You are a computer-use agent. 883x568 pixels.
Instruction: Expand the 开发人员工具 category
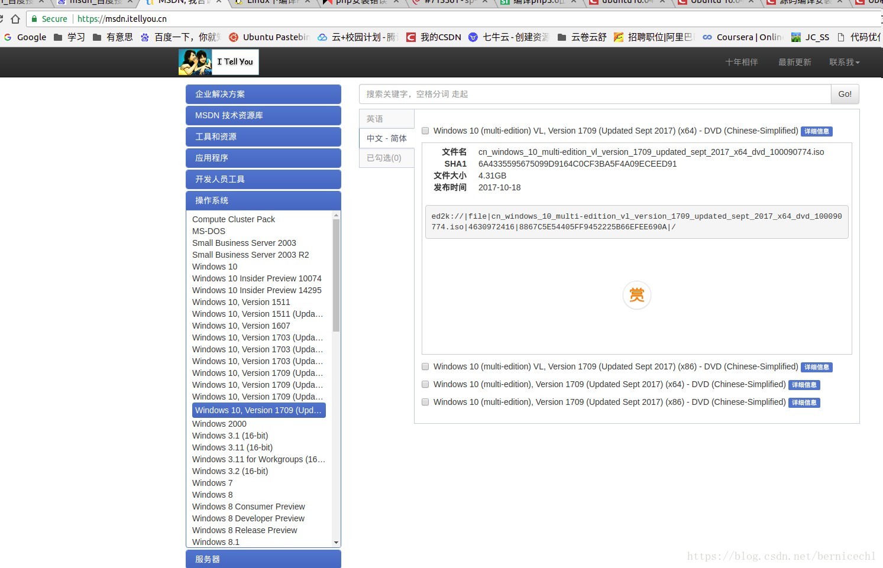pyautogui.click(x=263, y=179)
